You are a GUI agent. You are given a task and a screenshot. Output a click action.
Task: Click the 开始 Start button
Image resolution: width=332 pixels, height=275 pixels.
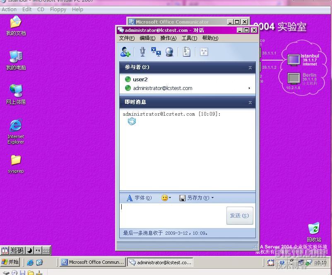point(10,262)
